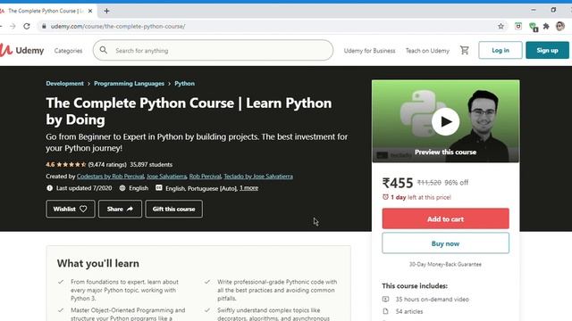The height and width of the screenshot is (321, 572).
Task: Select The Complete Python Course browser tab
Action: [47, 11]
